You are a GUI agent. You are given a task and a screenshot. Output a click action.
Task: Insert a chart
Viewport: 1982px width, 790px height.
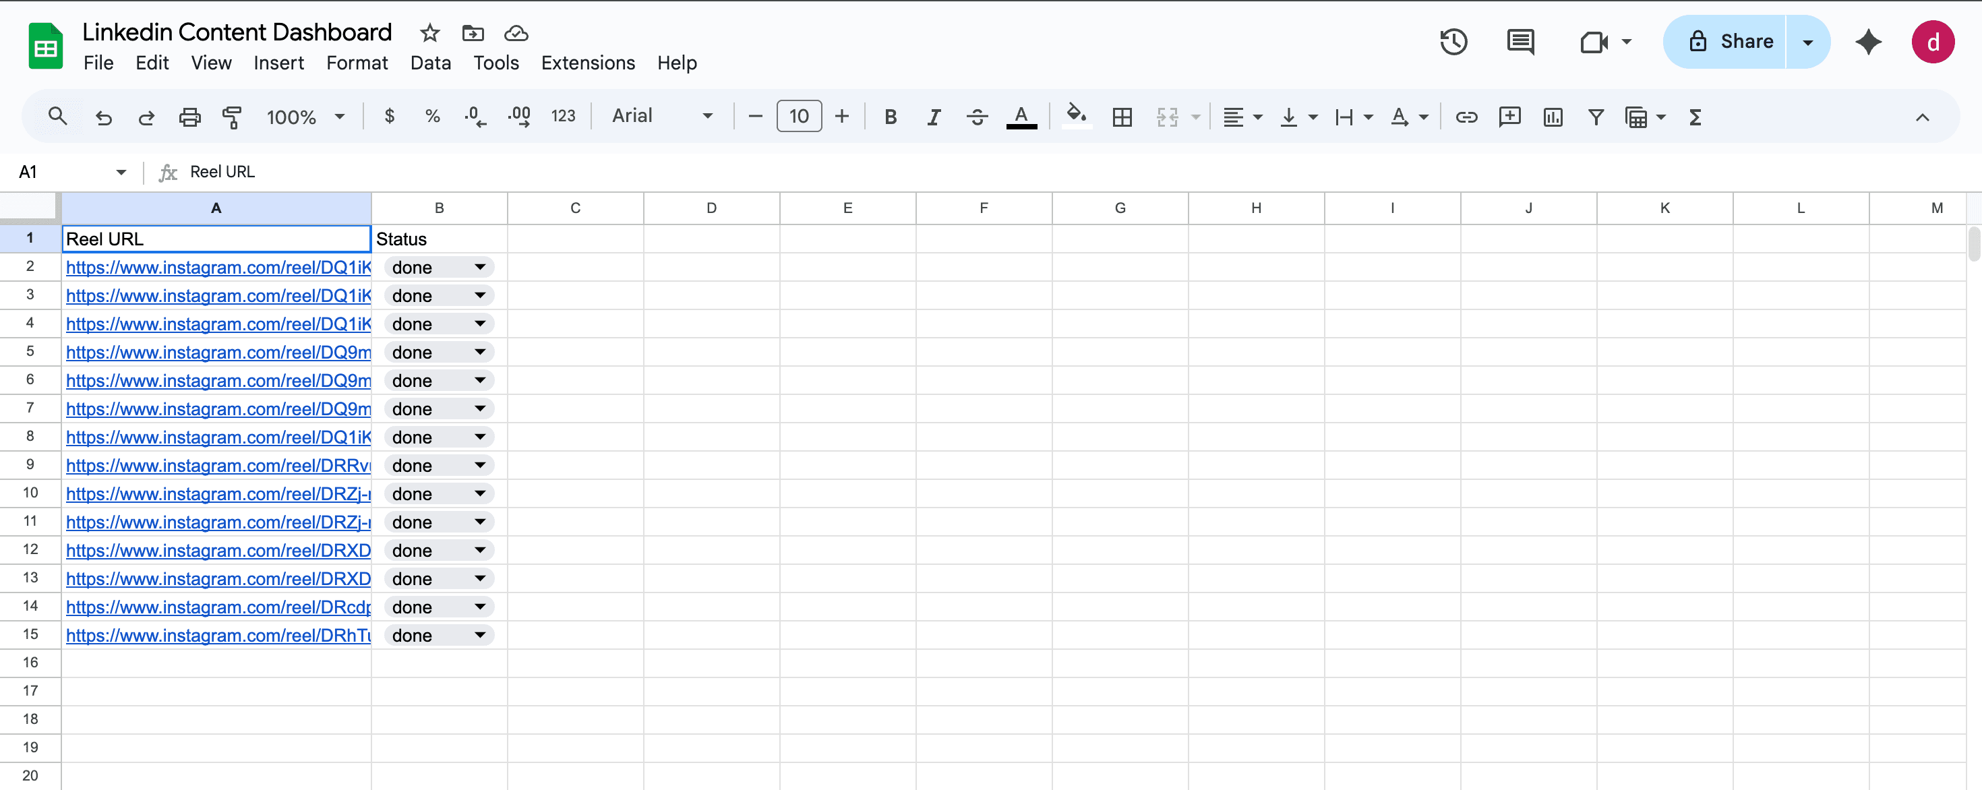[1553, 117]
